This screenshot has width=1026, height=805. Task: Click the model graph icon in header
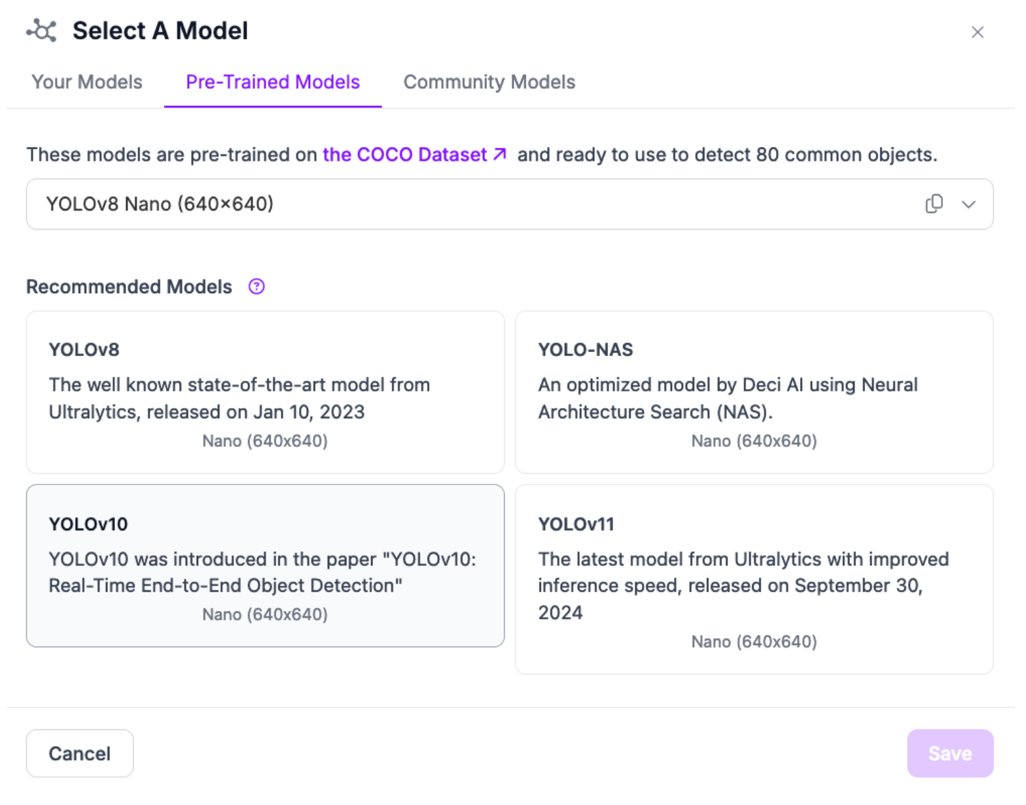[x=42, y=31]
